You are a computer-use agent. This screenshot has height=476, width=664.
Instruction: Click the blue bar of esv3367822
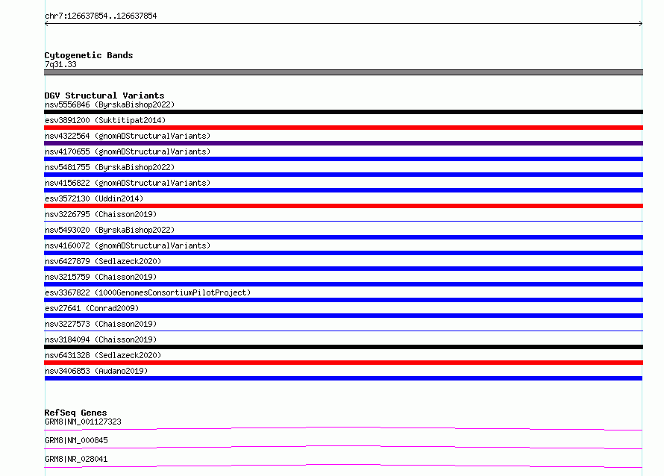coord(343,300)
